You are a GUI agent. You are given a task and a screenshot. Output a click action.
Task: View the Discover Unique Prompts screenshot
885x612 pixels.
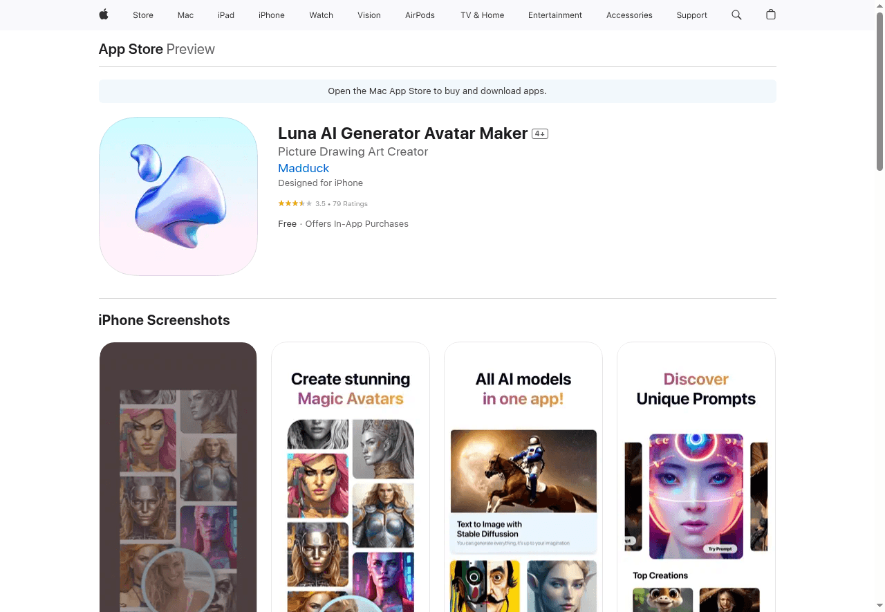(x=696, y=477)
